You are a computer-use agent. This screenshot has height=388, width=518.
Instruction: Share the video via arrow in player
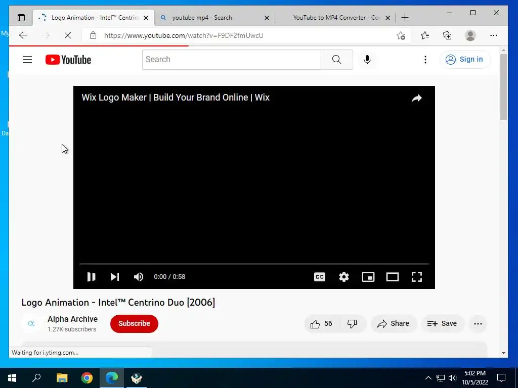417,98
